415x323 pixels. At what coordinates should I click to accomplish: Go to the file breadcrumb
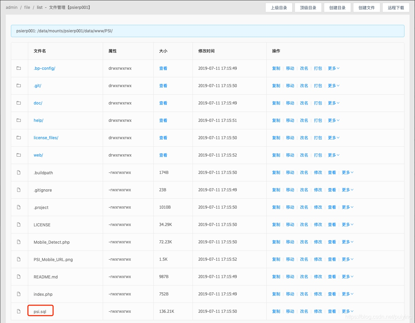point(27,7)
